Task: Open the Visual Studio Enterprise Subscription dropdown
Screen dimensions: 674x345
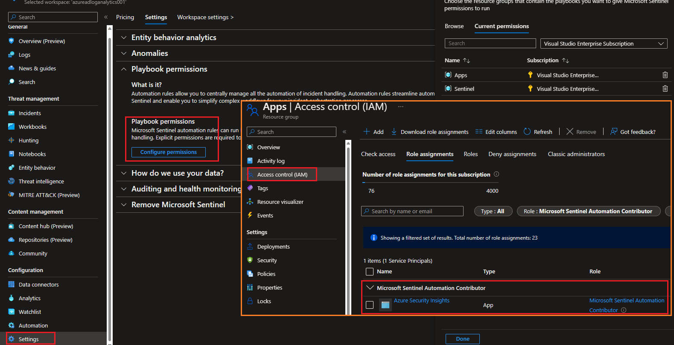Action: pyautogui.click(x=604, y=43)
